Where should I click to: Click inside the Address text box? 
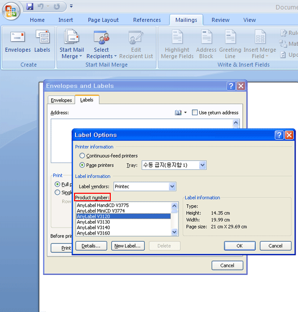(x=62, y=141)
